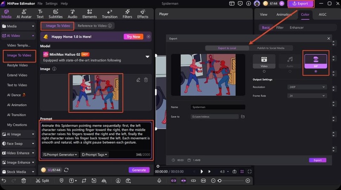Delete the uploaded image with trash icon
The width and height of the screenshot is (341, 190).
coord(146,80)
